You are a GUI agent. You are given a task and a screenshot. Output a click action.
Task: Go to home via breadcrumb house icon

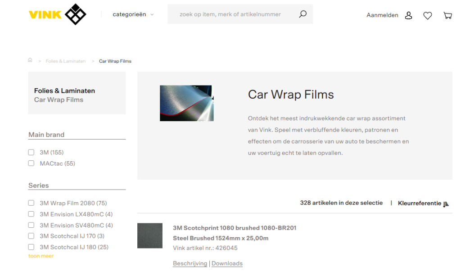click(30, 60)
